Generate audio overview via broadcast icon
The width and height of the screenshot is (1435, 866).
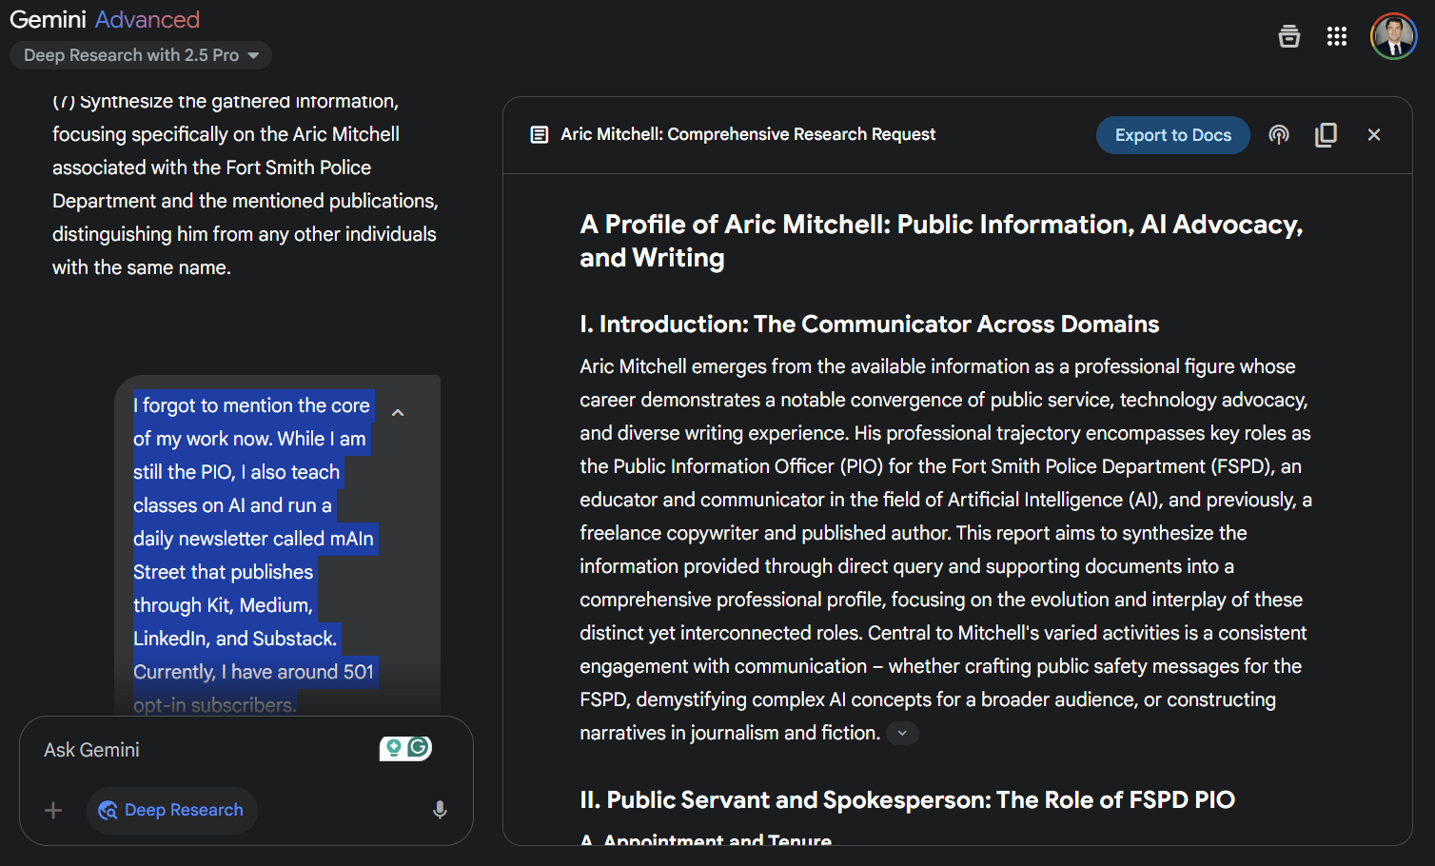point(1279,135)
